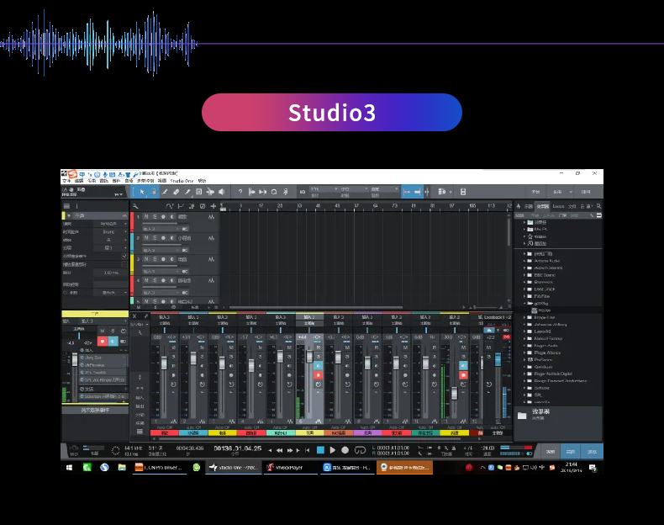Screen dimensions: 664x525
Task: Click the MIDI monitor icon in transport
Action: (x=74, y=448)
